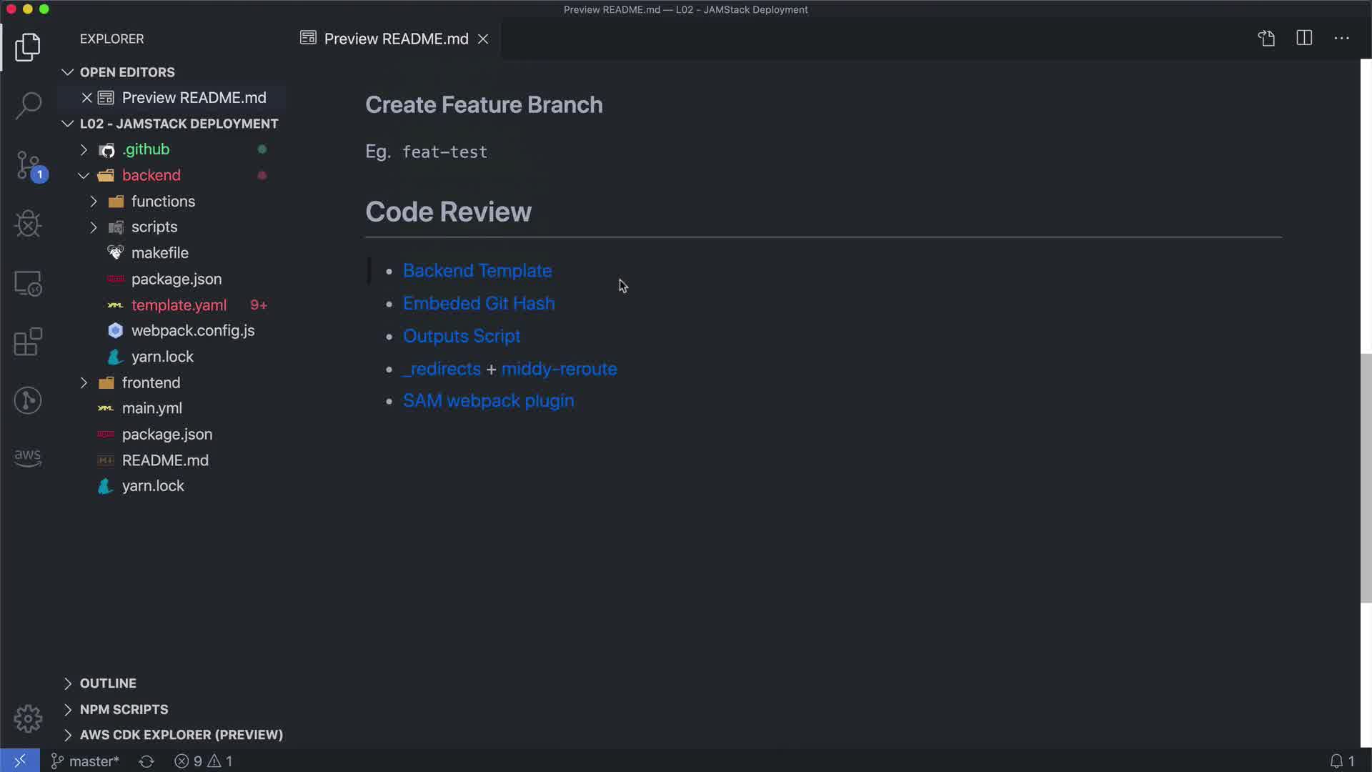Screen dimensions: 1372x772
Task: Collapse the backend folder
Action: [84, 176]
